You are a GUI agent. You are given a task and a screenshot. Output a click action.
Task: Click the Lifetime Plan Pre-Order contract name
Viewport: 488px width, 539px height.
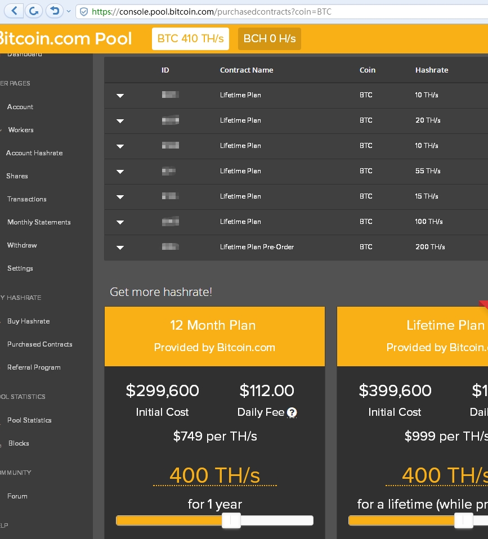257,247
